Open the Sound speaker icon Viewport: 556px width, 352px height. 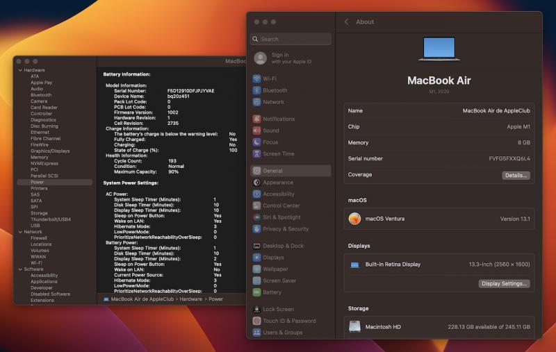256,131
